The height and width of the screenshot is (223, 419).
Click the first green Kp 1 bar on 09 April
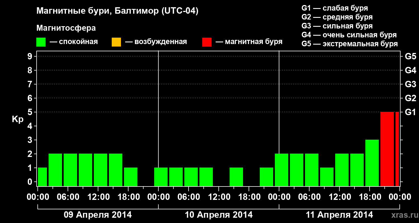click(42, 177)
